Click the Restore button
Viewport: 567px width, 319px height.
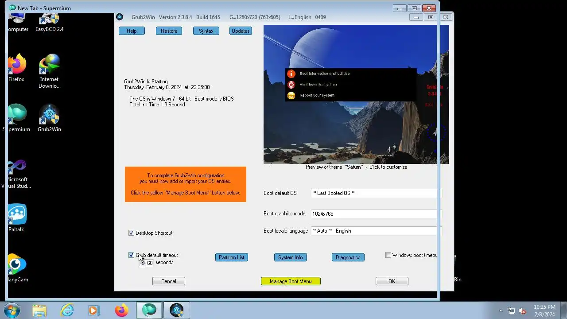(169, 31)
